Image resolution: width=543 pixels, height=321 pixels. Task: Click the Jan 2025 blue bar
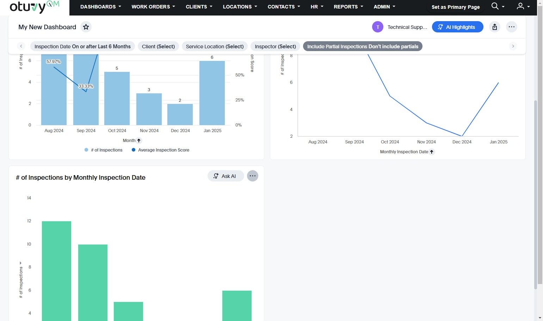pos(212,93)
